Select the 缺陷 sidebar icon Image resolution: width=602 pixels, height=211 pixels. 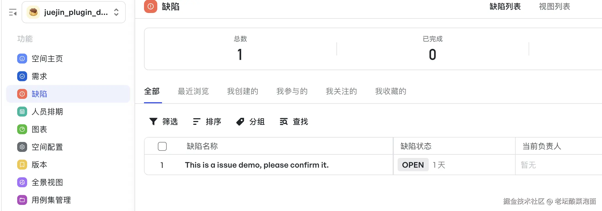(x=22, y=94)
